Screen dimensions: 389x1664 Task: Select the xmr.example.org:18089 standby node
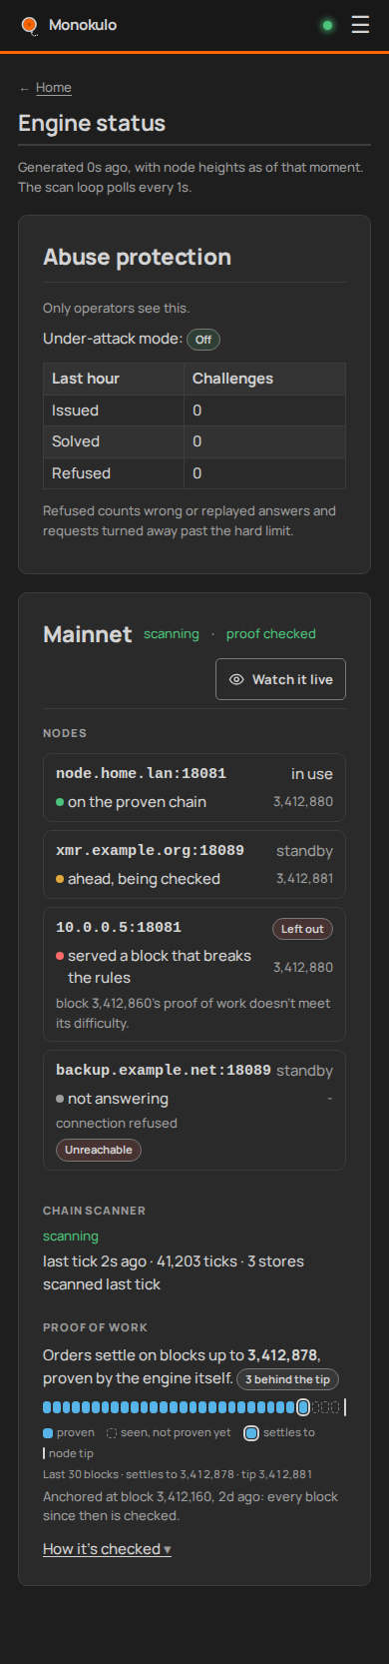pos(194,864)
